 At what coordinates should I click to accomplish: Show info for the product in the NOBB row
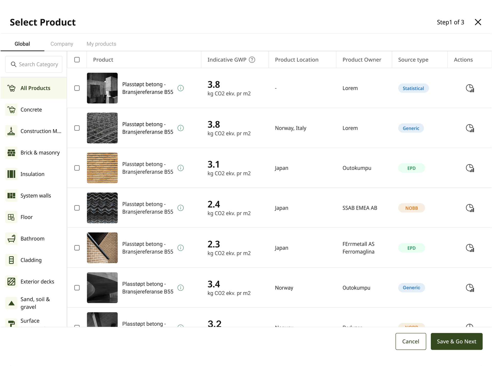pos(181,208)
